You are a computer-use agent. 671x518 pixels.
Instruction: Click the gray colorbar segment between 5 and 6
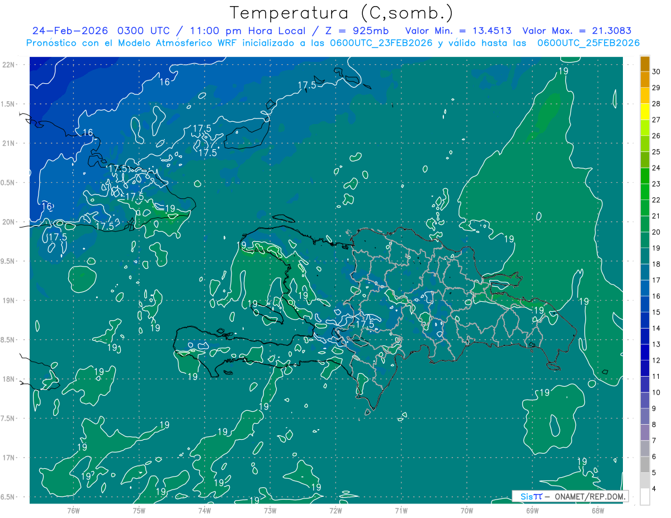645,464
